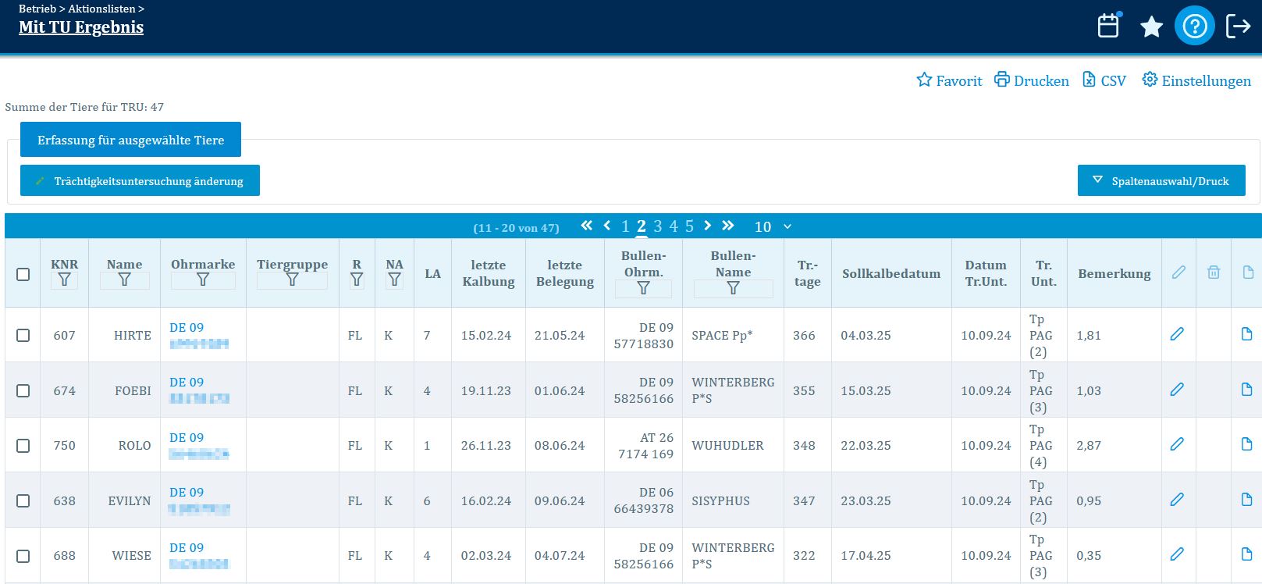Open the rows-per-page dropdown showing 10
The width and height of the screenshot is (1262, 584).
(x=773, y=226)
